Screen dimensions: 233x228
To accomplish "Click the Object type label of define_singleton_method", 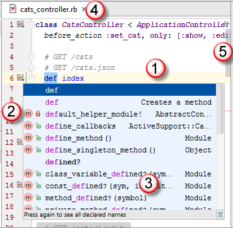I will [198, 150].
